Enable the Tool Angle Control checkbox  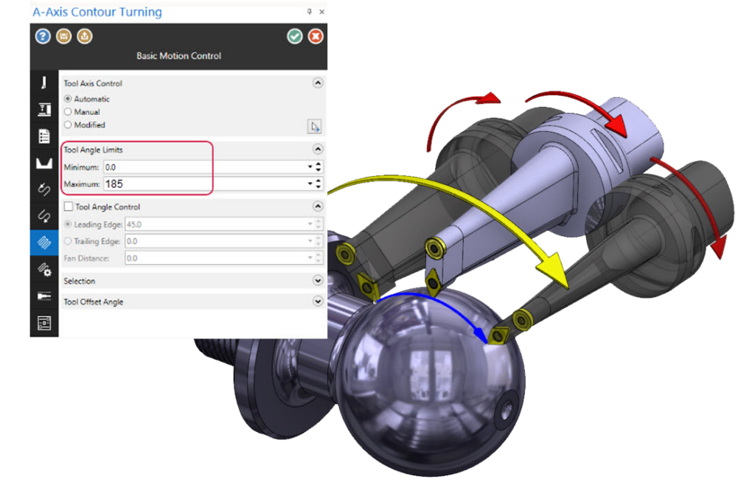pyautogui.click(x=69, y=207)
